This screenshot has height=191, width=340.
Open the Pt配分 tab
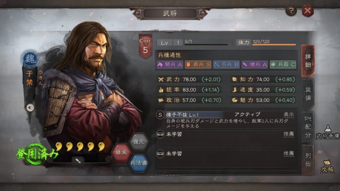tap(308, 127)
